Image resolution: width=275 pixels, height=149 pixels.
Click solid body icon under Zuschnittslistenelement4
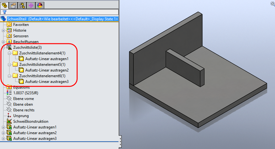click(21, 59)
